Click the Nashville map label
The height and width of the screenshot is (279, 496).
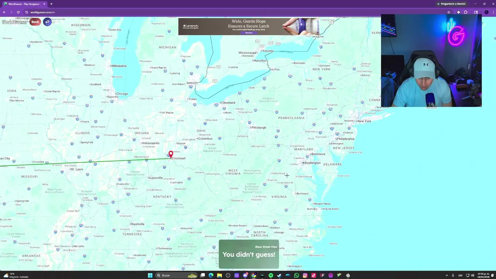point(138,224)
